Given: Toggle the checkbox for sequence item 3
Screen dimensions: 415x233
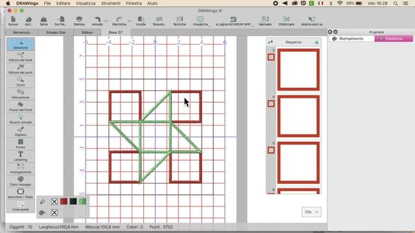Looking at the screenshot, I should (x=271, y=57).
